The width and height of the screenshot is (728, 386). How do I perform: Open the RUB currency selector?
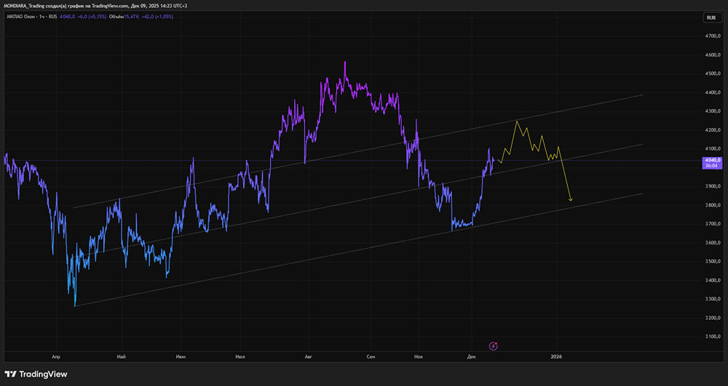point(710,17)
